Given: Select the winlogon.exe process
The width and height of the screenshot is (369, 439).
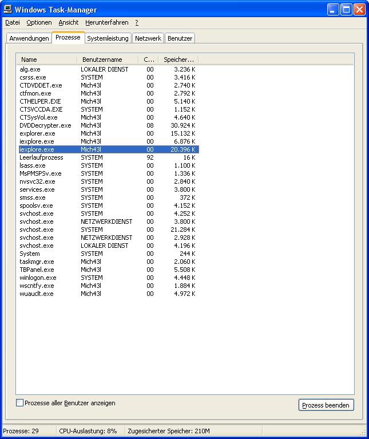Looking at the screenshot, I should [109, 278].
